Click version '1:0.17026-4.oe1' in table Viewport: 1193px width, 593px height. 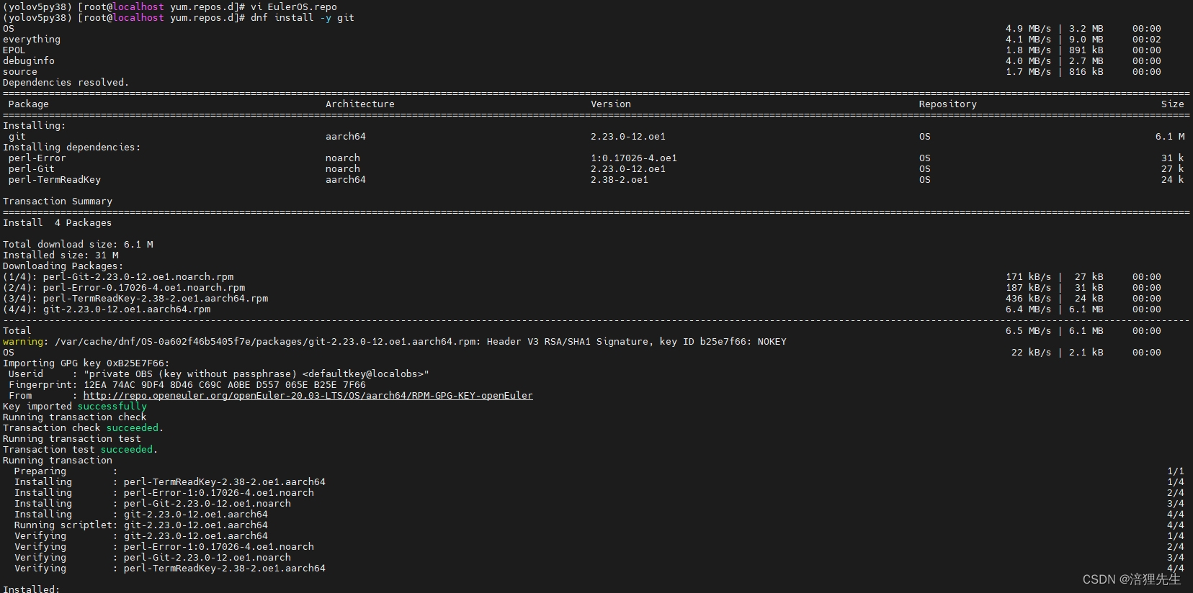[x=634, y=158]
